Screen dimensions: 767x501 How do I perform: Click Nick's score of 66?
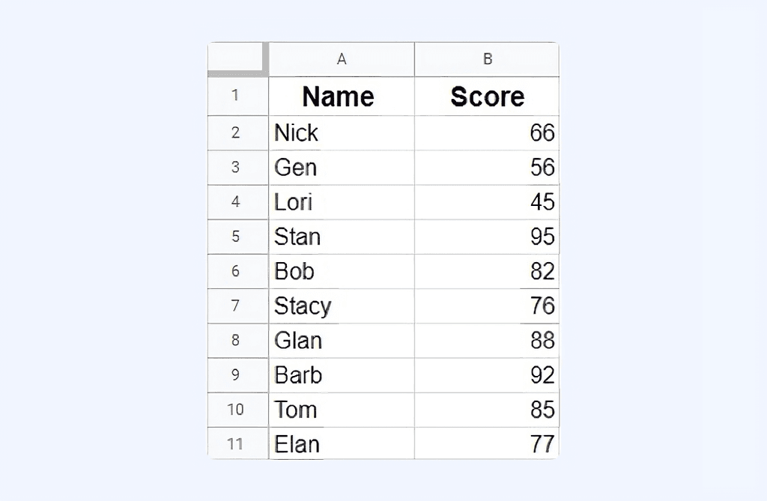coord(487,133)
